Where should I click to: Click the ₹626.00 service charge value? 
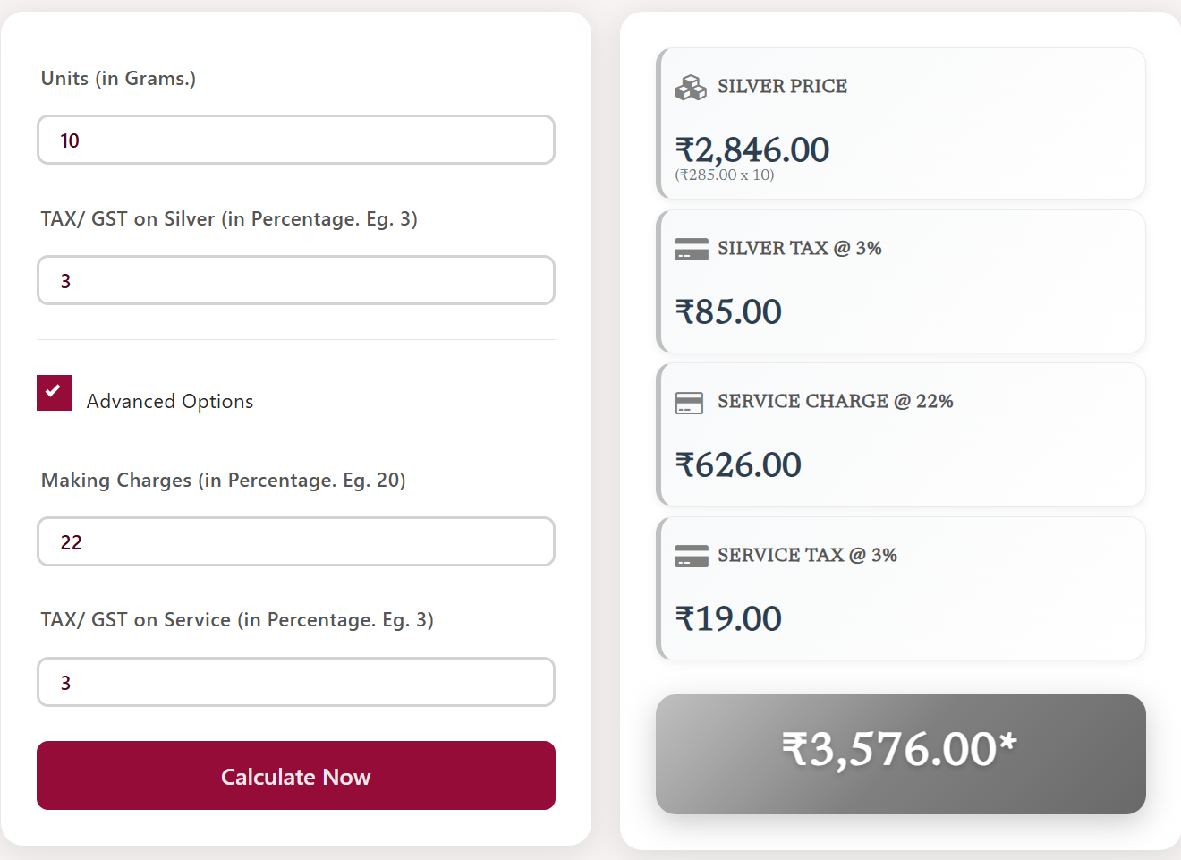[x=738, y=464]
